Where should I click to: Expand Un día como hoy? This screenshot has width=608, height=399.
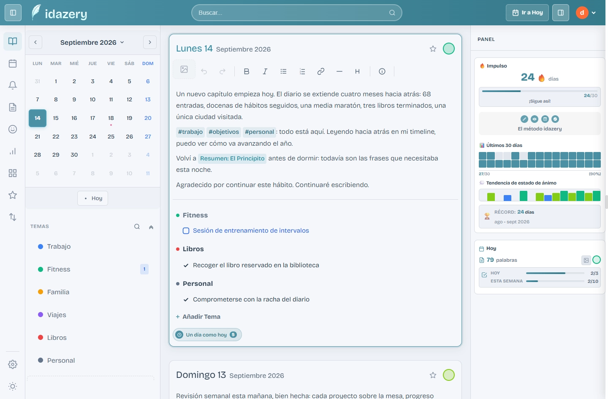click(x=207, y=335)
